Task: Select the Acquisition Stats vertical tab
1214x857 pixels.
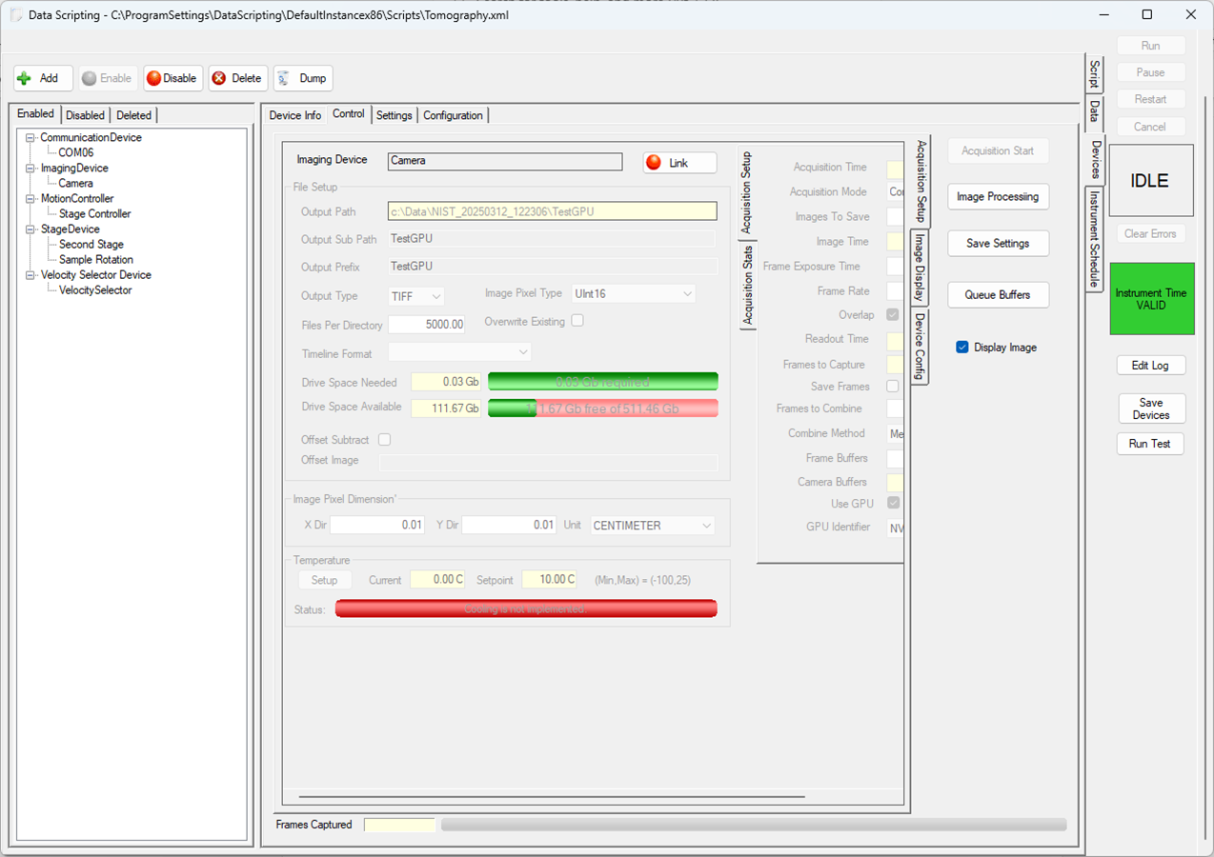Action: pyautogui.click(x=748, y=286)
